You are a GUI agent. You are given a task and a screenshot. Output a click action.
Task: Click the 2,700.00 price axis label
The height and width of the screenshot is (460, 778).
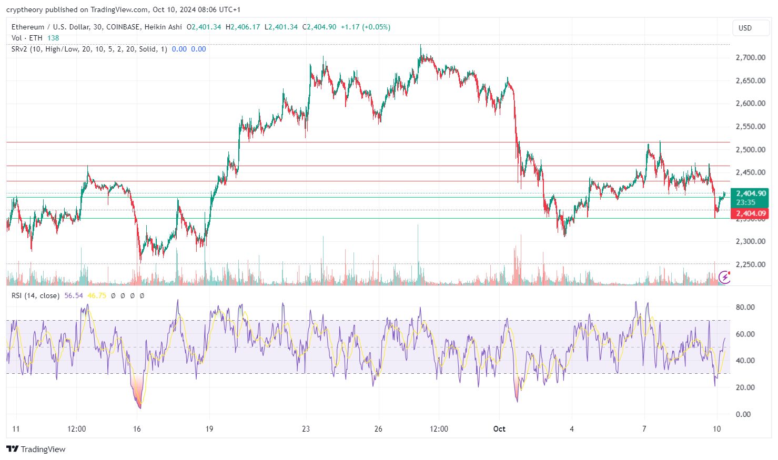pyautogui.click(x=750, y=57)
